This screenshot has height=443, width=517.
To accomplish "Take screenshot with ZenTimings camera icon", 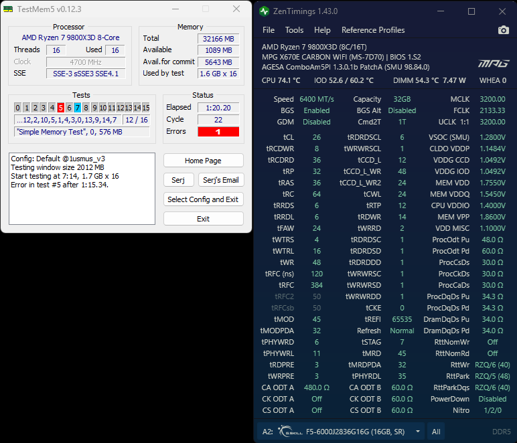I will point(503,30).
